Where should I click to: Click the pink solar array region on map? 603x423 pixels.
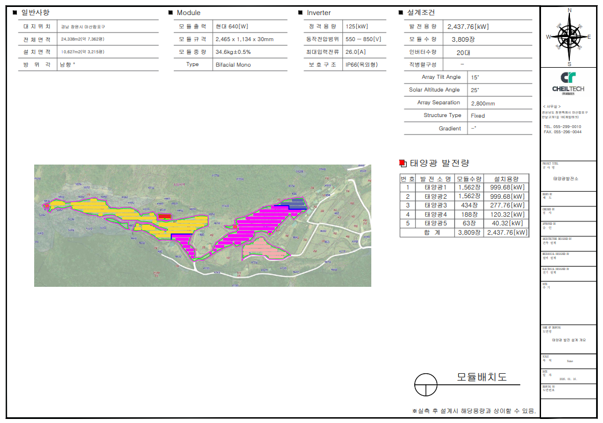(x=264, y=250)
